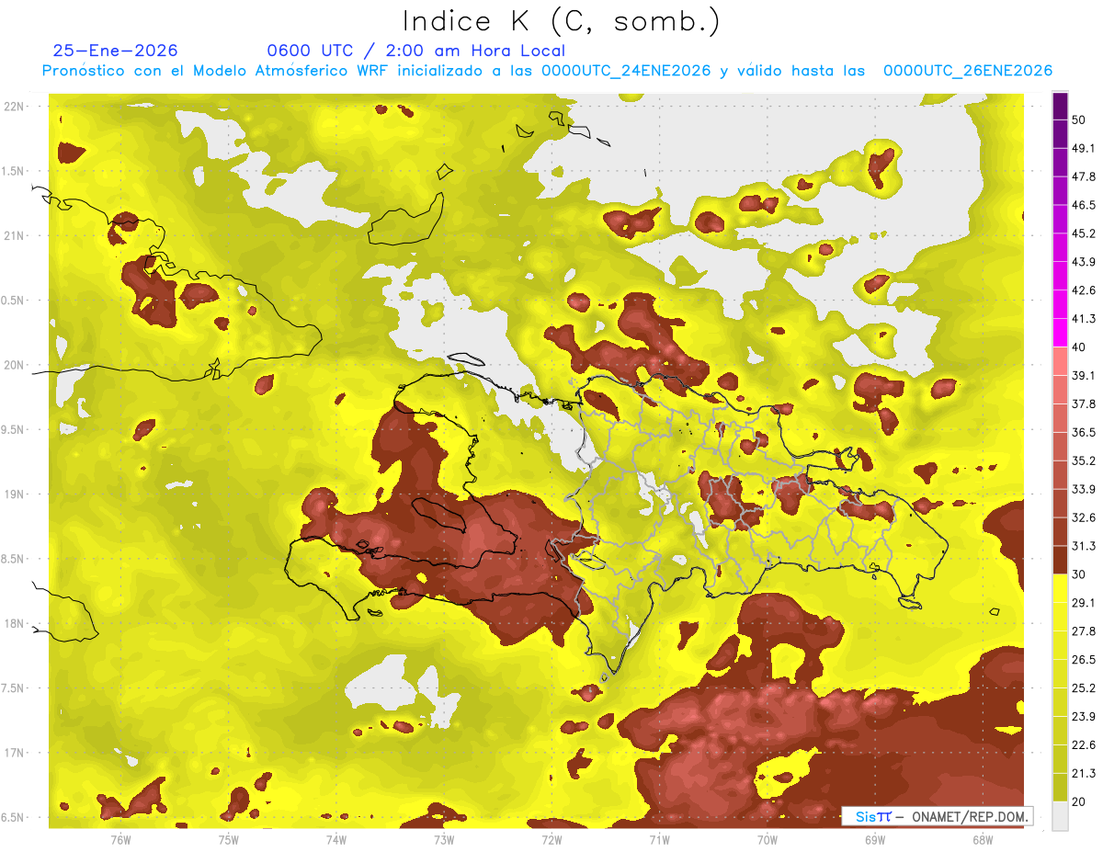Click the "25.2" color scale value

[x=1084, y=688]
